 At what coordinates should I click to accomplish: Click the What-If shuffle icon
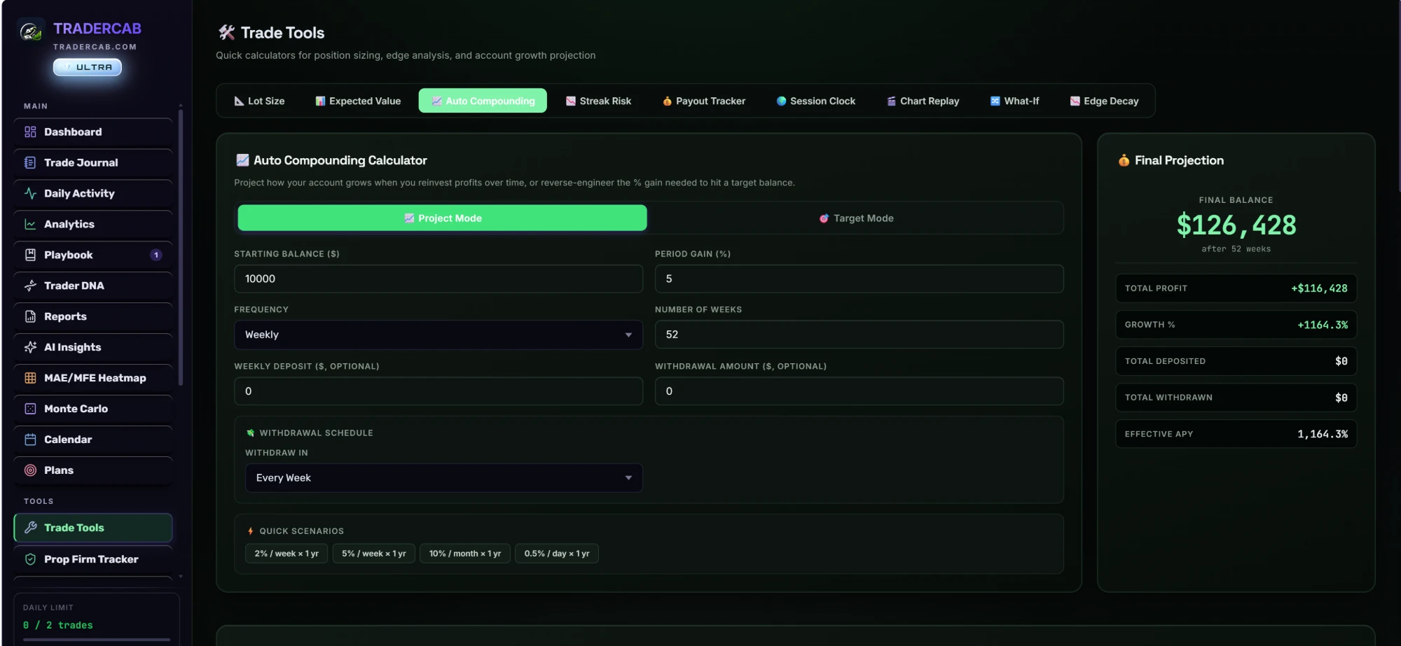(x=995, y=101)
